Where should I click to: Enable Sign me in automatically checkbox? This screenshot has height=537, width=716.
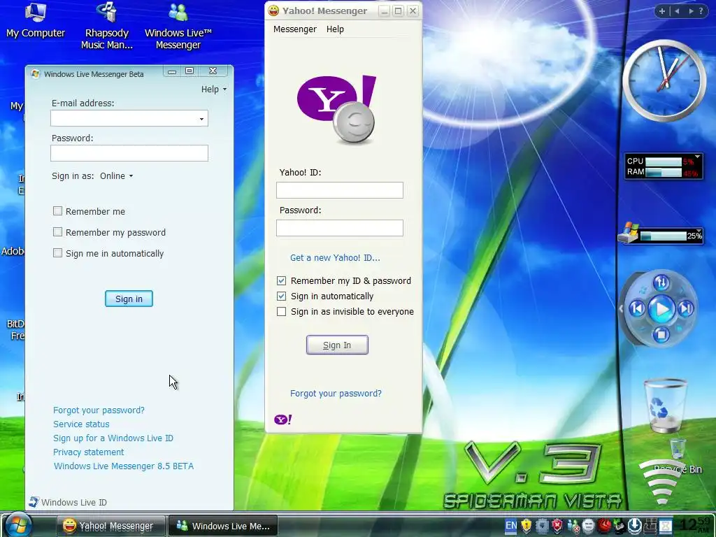pyautogui.click(x=57, y=253)
